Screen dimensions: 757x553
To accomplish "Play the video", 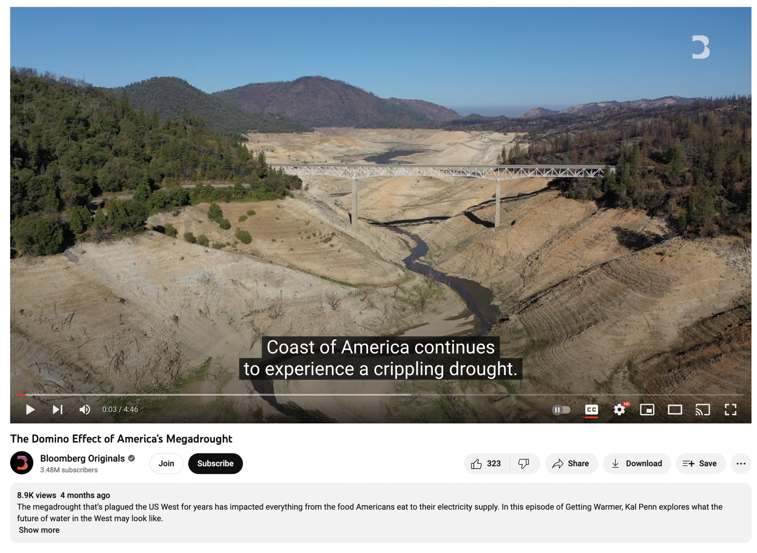I will tap(30, 409).
